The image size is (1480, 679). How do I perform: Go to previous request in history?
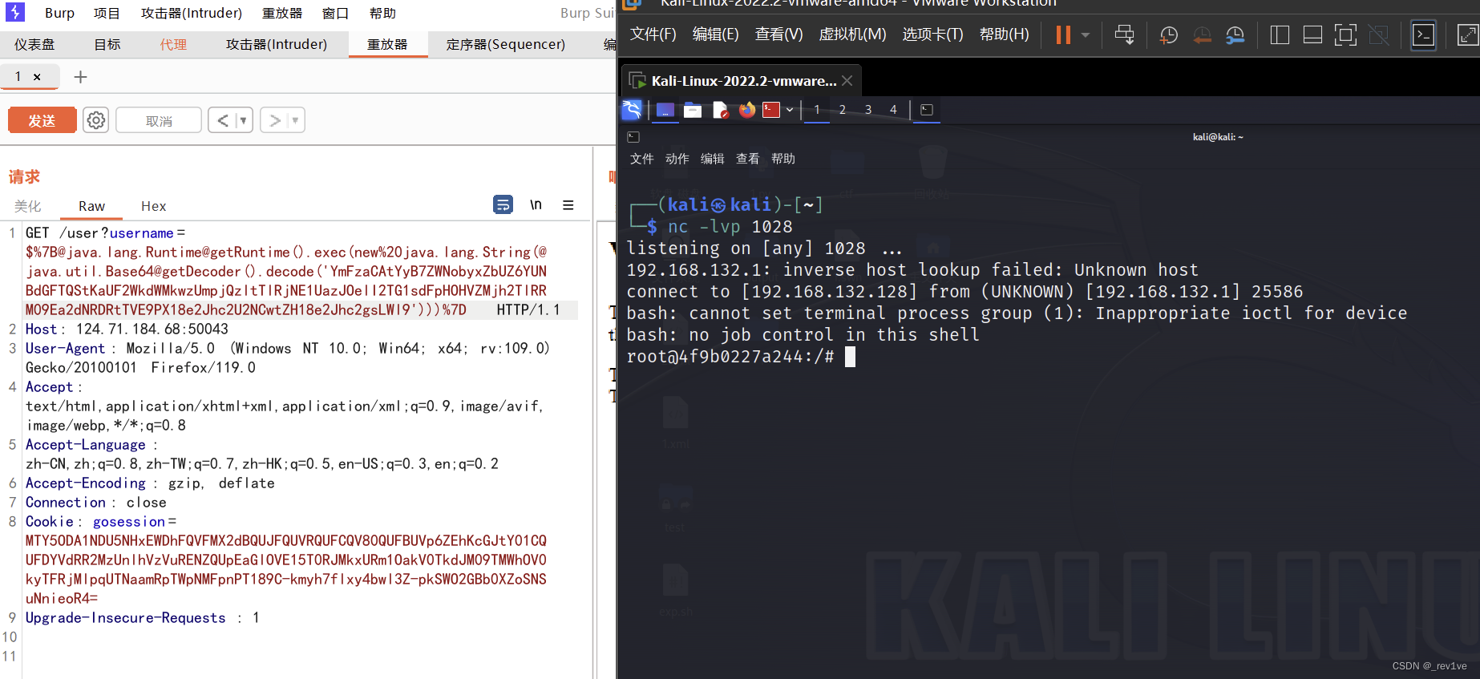click(223, 120)
